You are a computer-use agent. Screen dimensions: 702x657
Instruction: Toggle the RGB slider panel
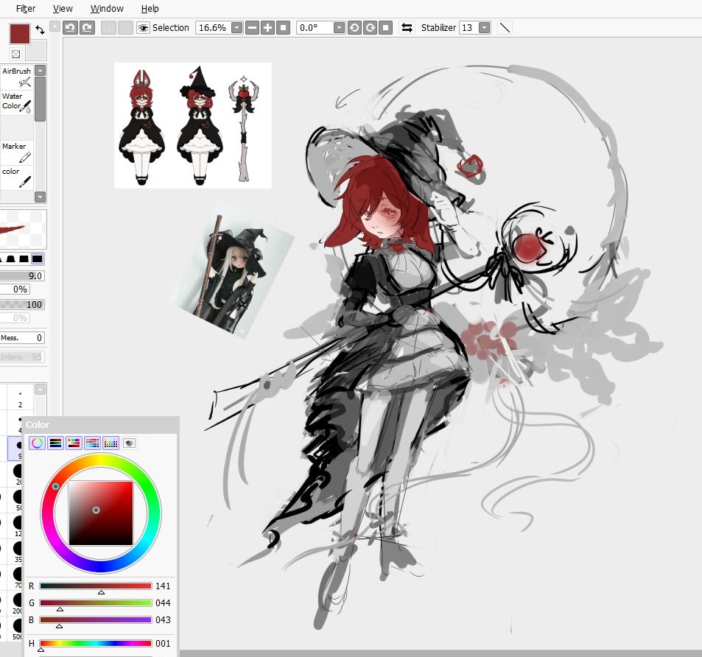pos(55,443)
